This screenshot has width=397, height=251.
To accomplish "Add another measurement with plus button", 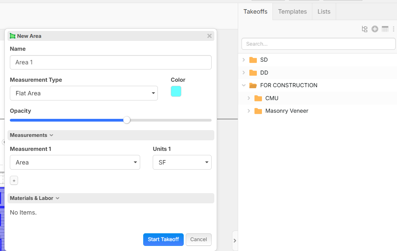I will click(14, 181).
